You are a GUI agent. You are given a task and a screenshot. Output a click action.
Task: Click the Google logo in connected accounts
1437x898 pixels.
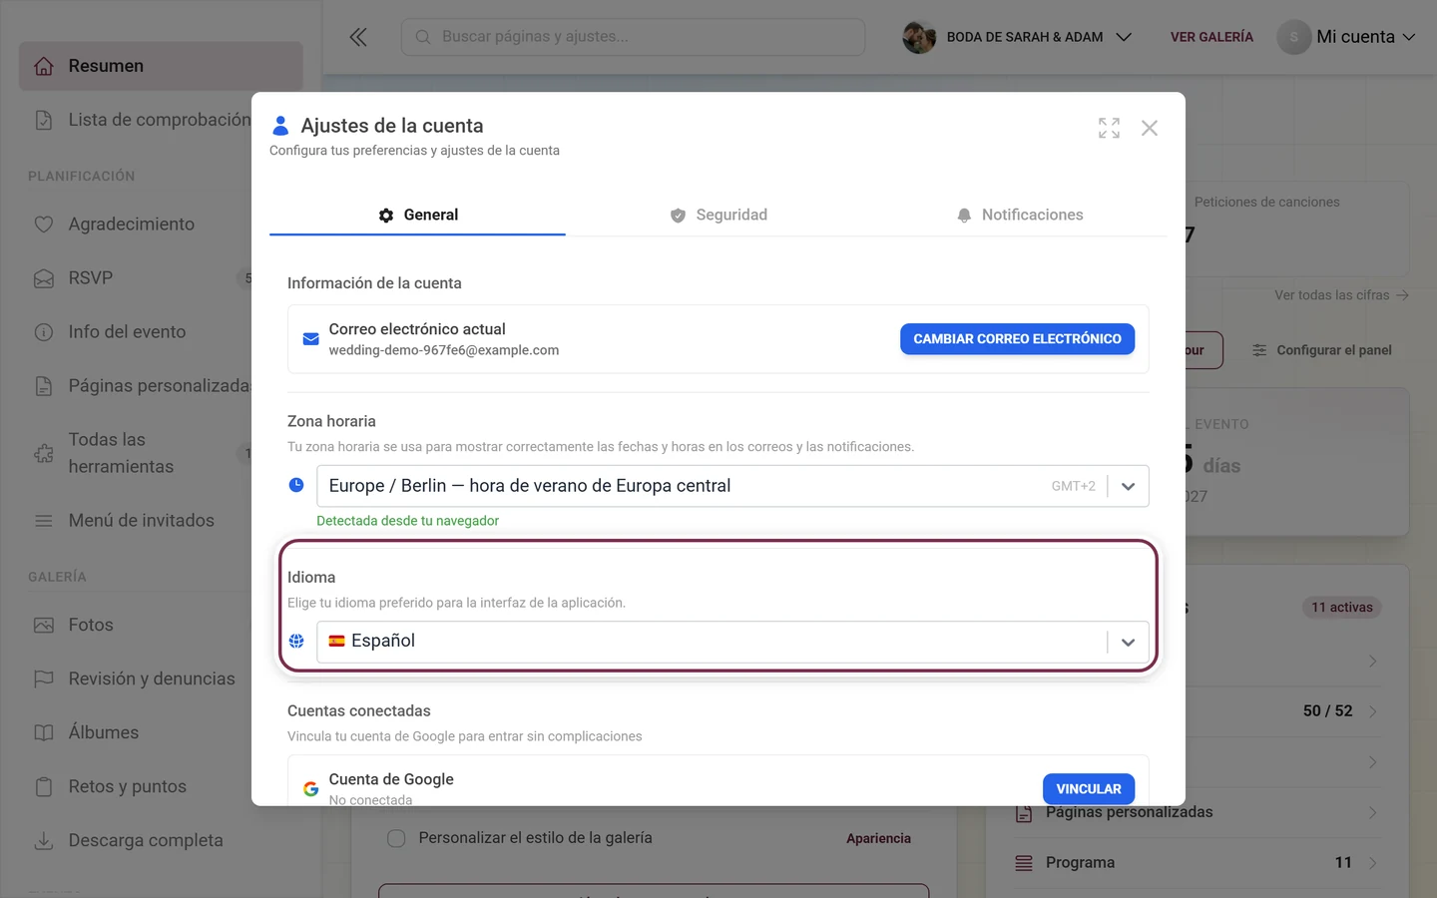tap(311, 788)
